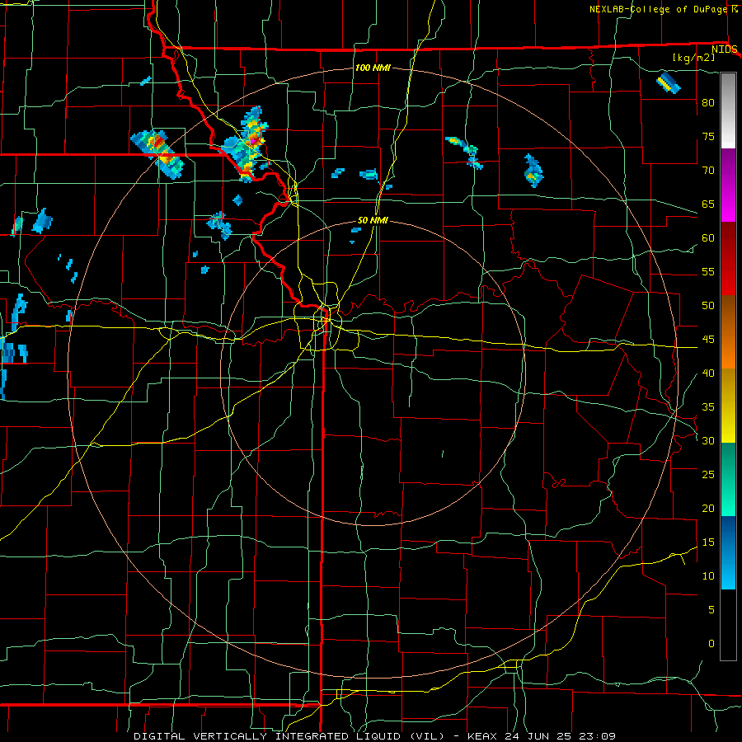Screen dimensions: 742x742
Task: Click the scale value 10
Action: [x=708, y=576]
